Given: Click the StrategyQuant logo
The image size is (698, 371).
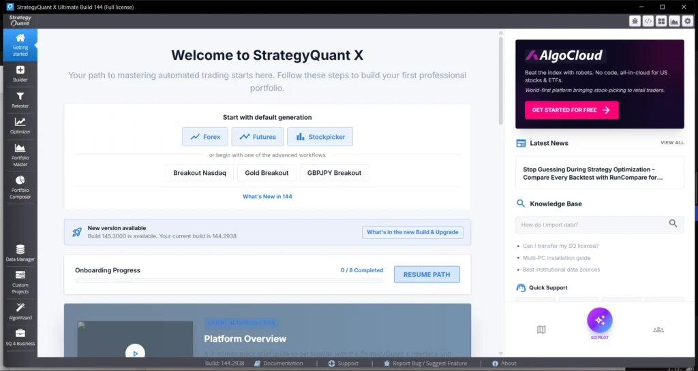Looking at the screenshot, I should click(20, 21).
